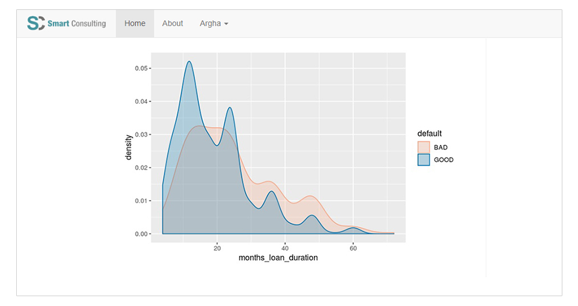The width and height of the screenshot is (578, 306).
Task: Click the BAD legend color swatch
Action: (424, 147)
